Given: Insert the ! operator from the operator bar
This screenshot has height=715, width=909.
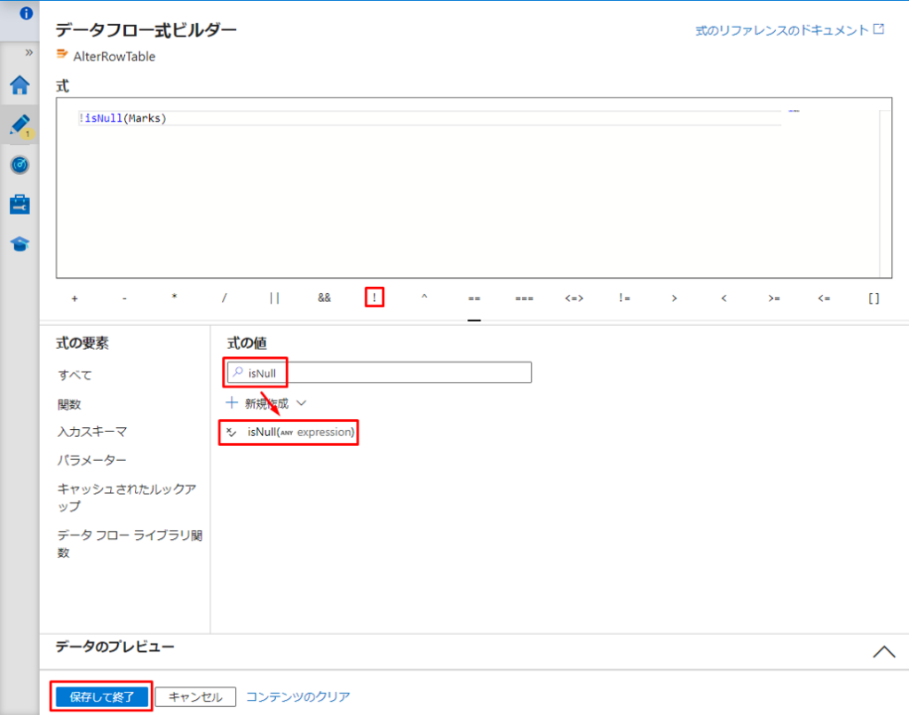Looking at the screenshot, I should click(x=374, y=298).
